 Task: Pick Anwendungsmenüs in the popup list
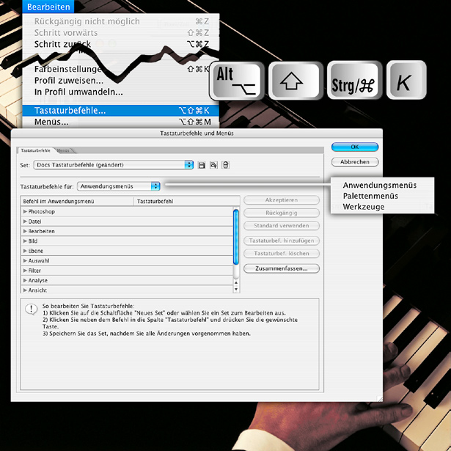[x=380, y=186]
